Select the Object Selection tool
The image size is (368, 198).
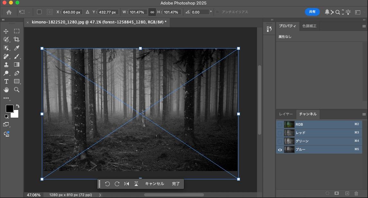[x=6, y=48]
